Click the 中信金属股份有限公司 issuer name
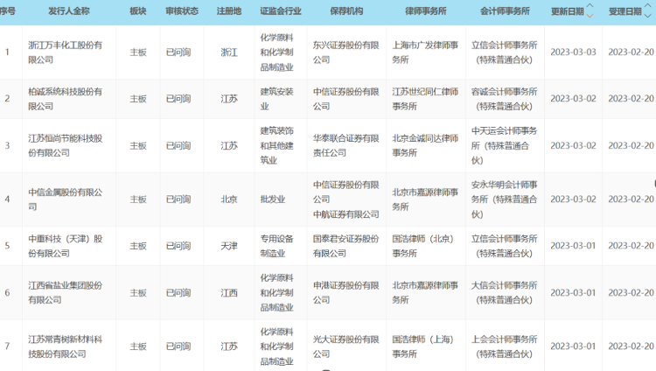Viewport: 656px width, 371px height. point(66,199)
